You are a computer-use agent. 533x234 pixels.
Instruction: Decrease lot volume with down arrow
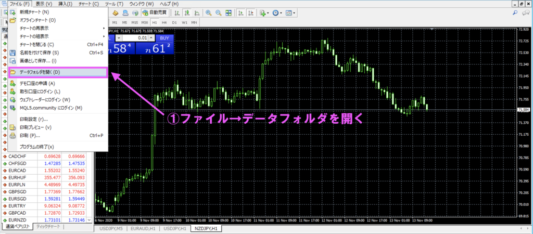[x=119, y=38]
